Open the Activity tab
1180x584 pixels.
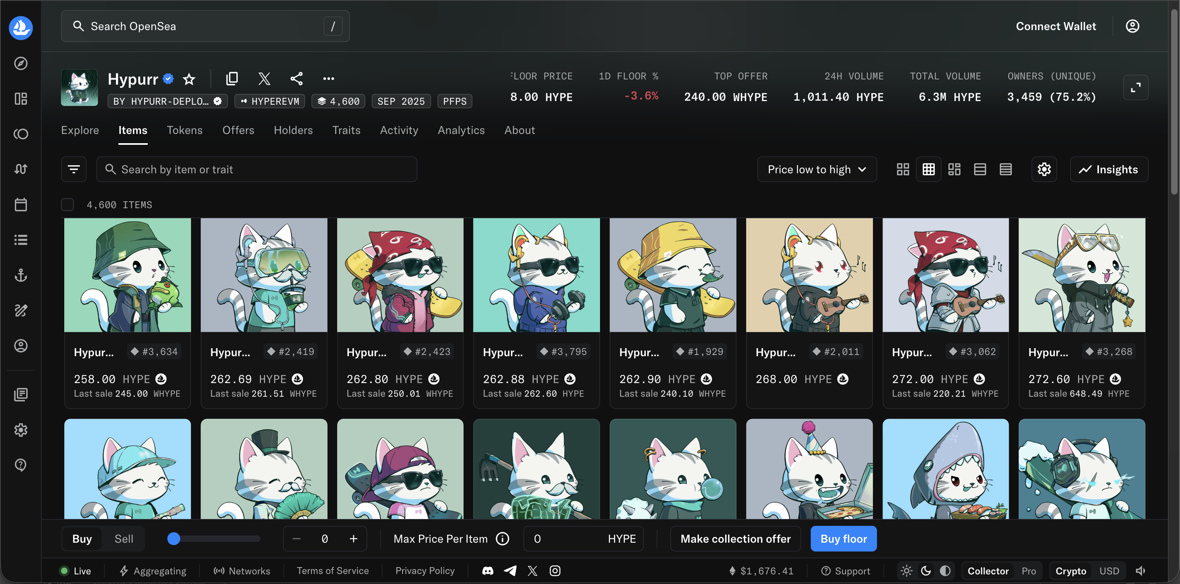point(399,130)
